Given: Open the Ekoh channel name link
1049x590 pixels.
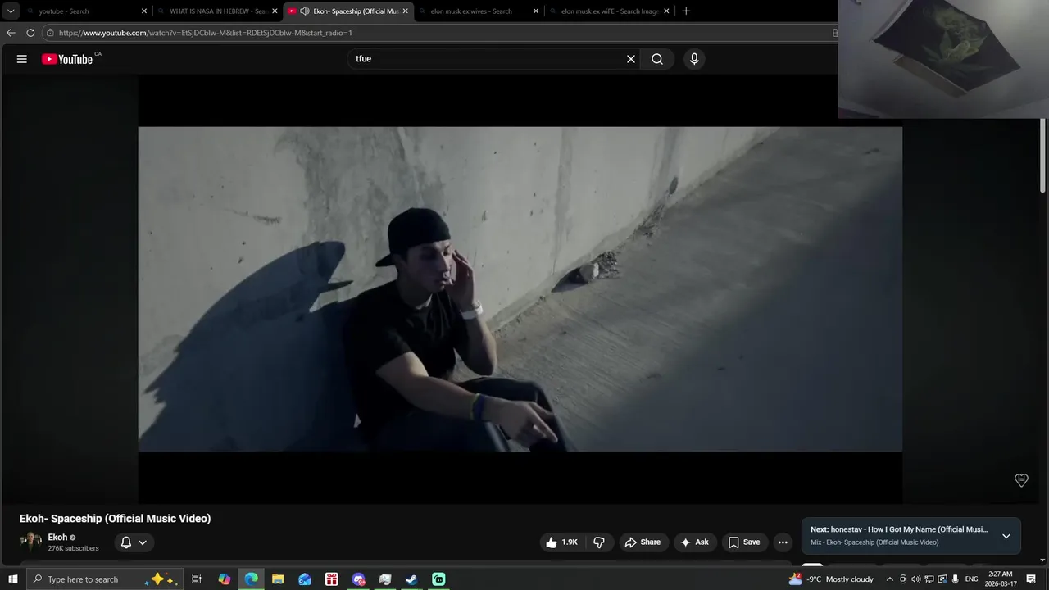Looking at the screenshot, I should 57,538.
